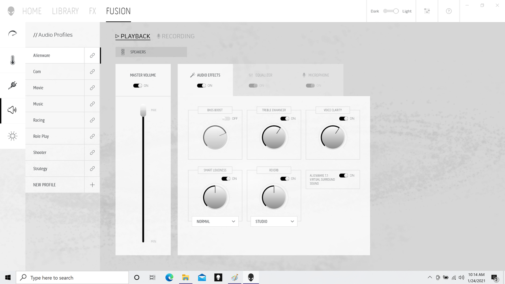
Task: Click the Alienware head logo
Action: (x=11, y=11)
